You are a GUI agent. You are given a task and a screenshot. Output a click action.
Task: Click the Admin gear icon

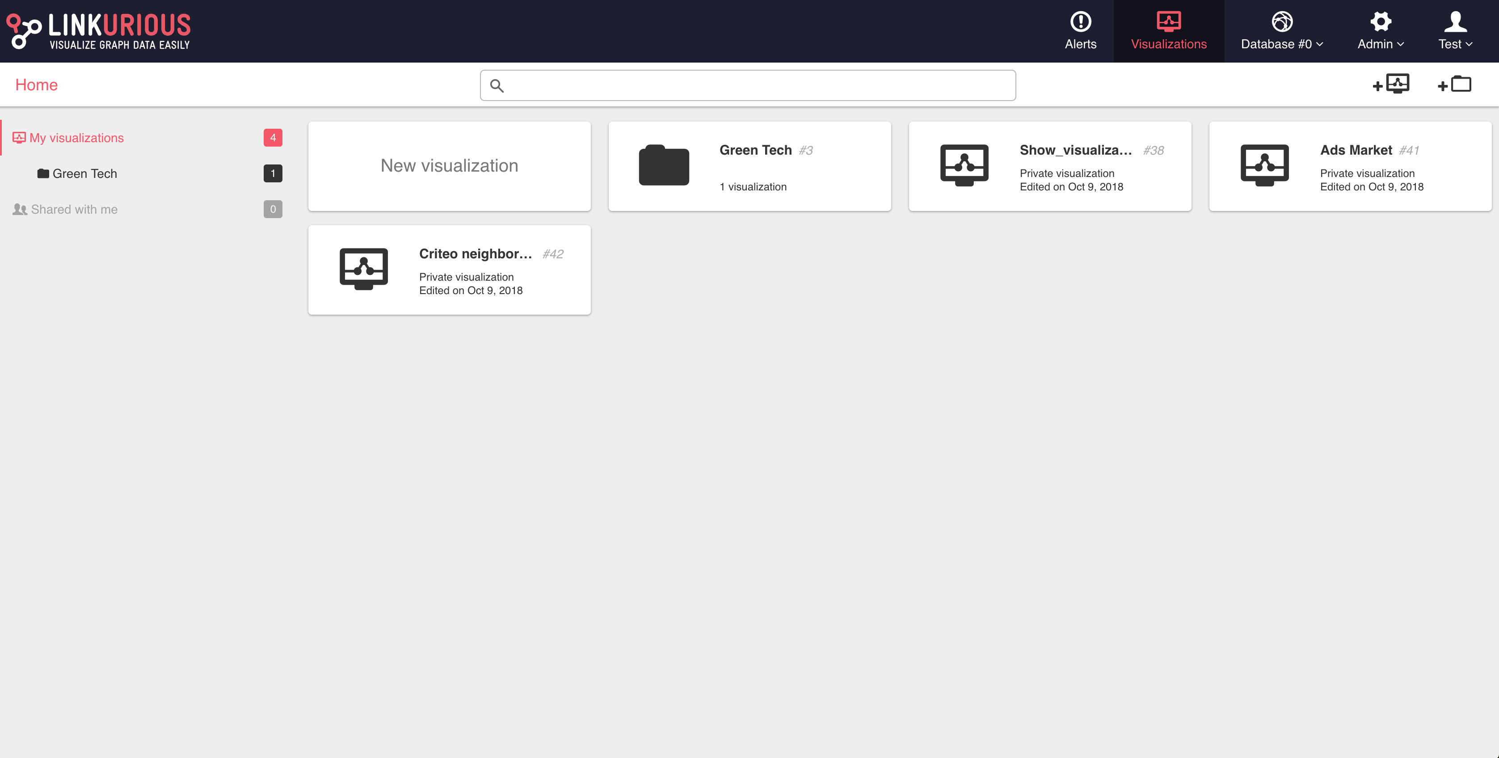coord(1380,21)
